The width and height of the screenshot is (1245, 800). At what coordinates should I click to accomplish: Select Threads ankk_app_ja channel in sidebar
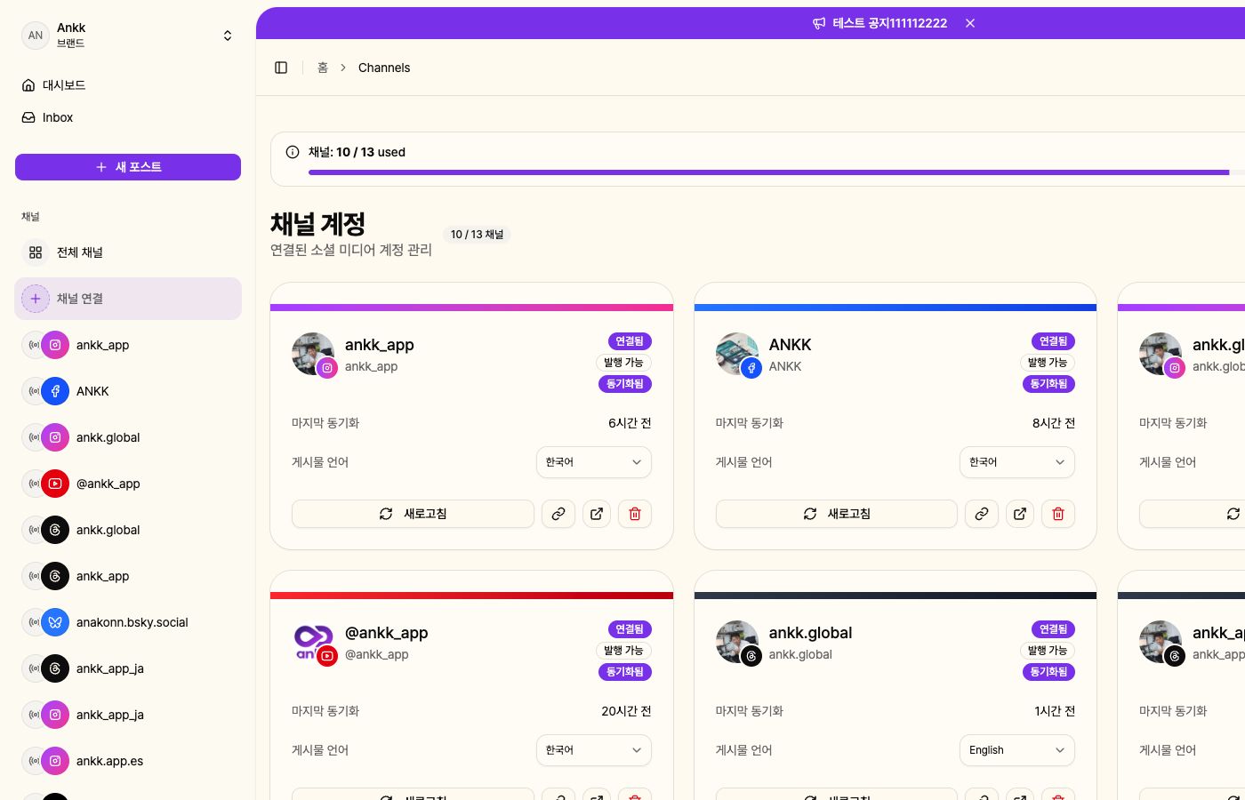pyautogui.click(x=128, y=668)
